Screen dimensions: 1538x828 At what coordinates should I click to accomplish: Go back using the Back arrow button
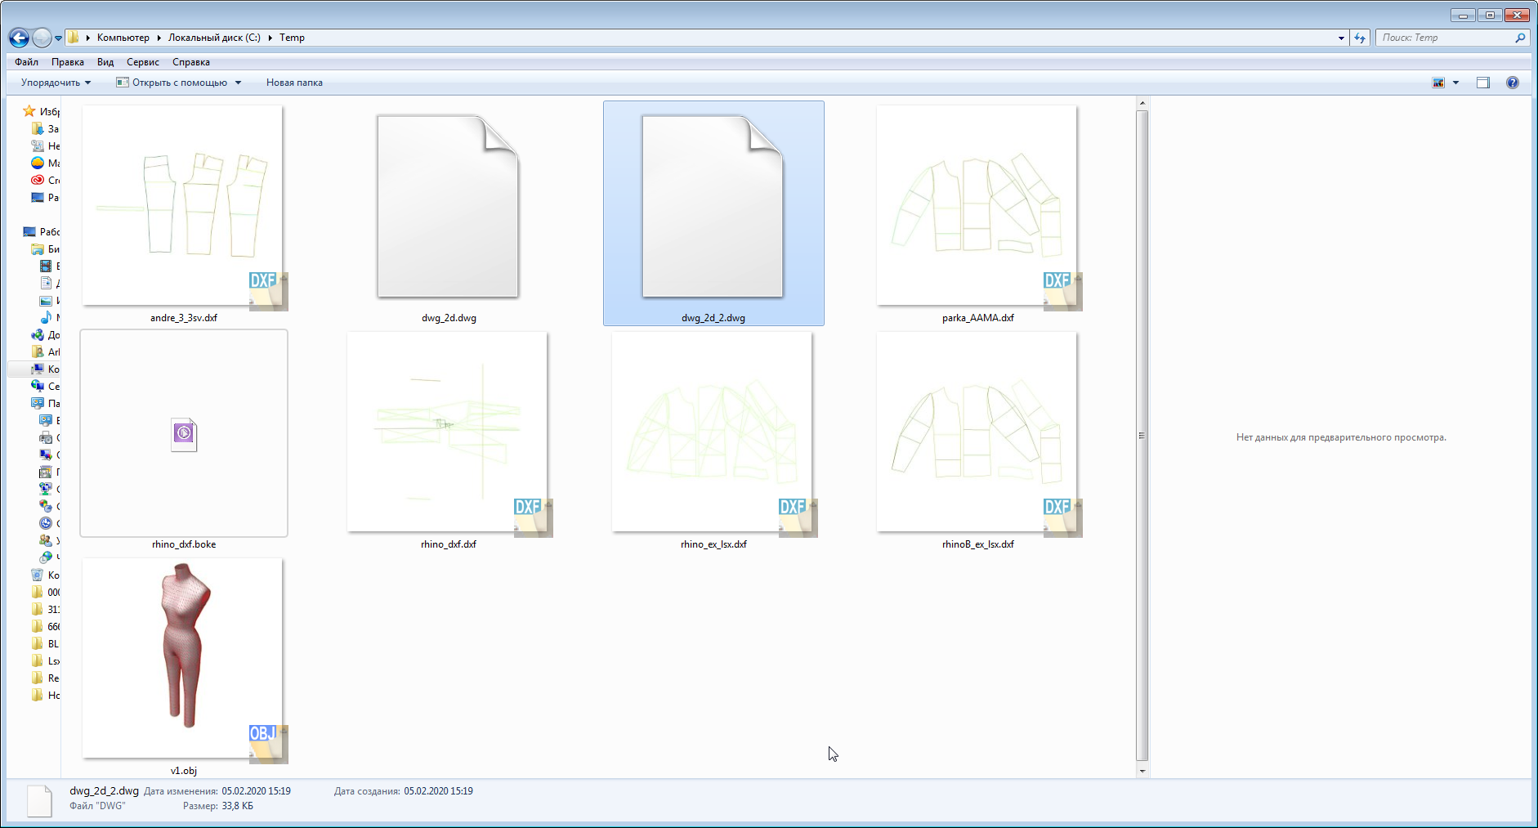[x=19, y=38]
